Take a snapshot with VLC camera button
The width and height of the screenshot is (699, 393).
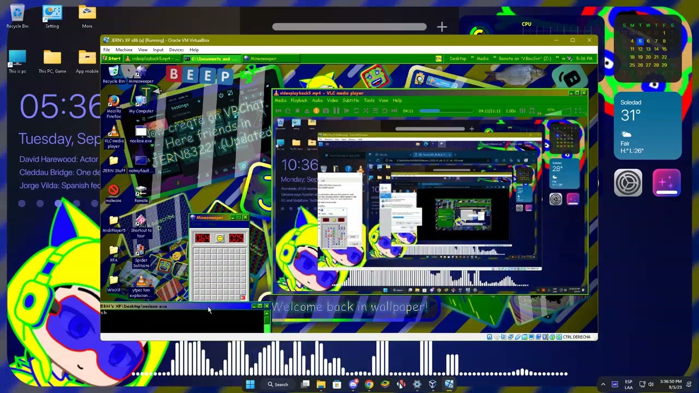click(326, 111)
